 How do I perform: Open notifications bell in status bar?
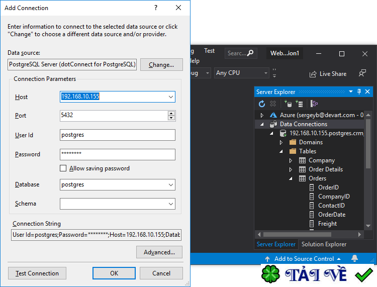point(355,258)
